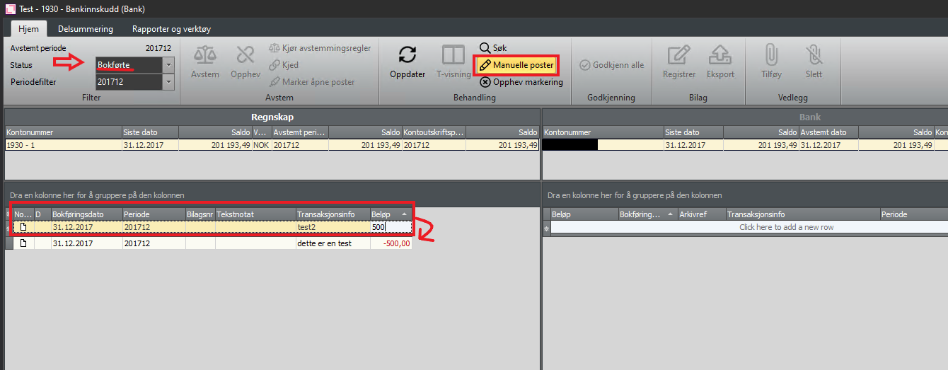Select the 'dette er en test' row

click(333, 243)
